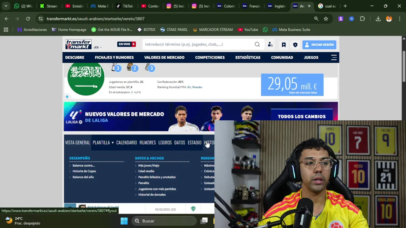Open Balance del año link

[x=83, y=177]
